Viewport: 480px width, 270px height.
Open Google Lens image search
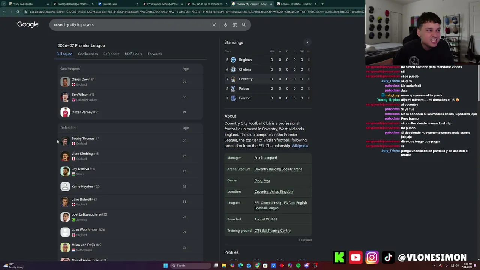(235, 25)
